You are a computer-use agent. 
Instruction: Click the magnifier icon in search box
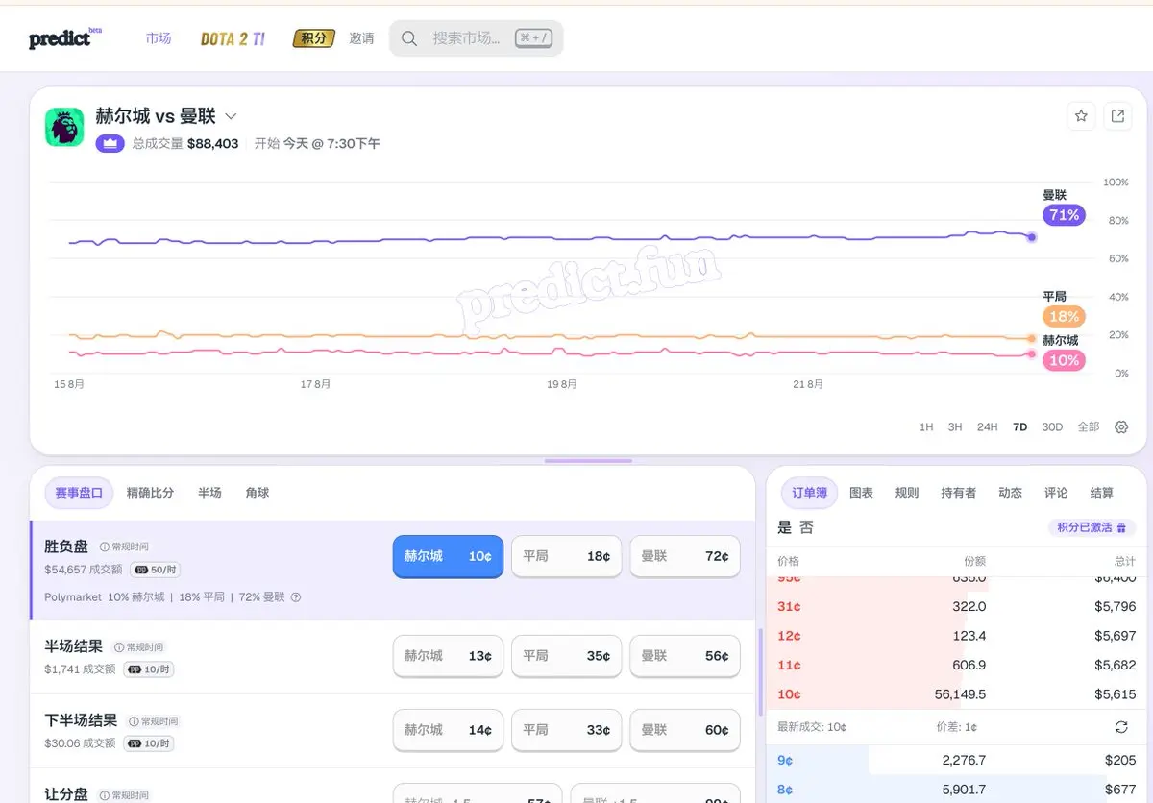[409, 38]
